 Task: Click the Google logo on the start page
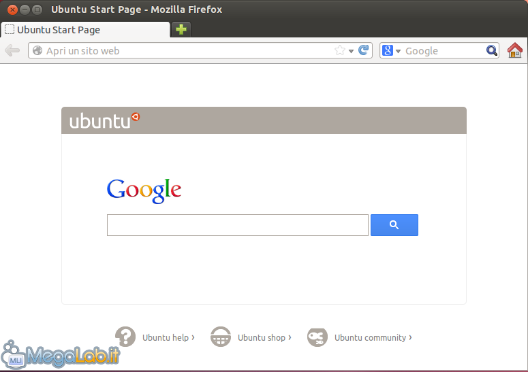pos(144,191)
